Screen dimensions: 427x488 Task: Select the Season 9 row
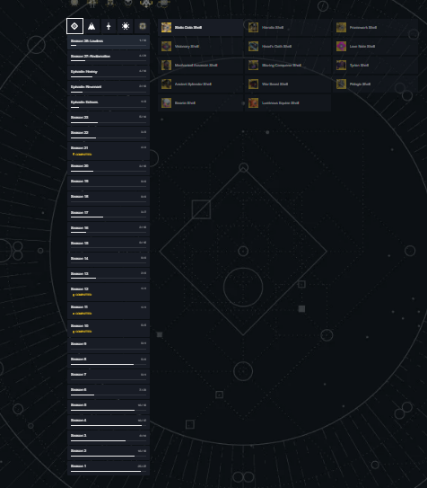point(109,345)
